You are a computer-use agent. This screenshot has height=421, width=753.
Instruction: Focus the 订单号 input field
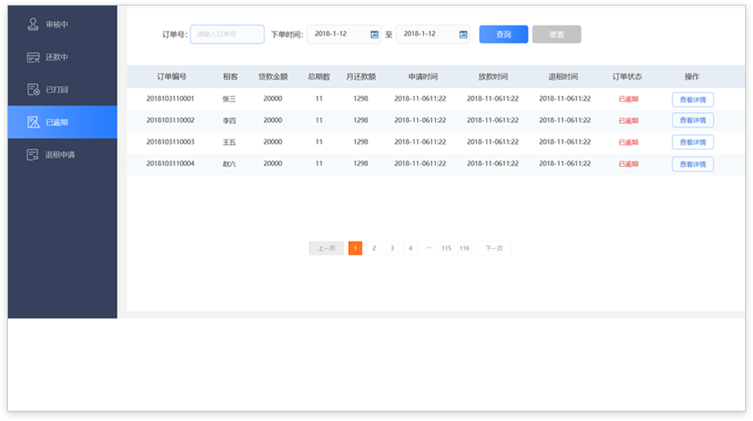(x=227, y=35)
